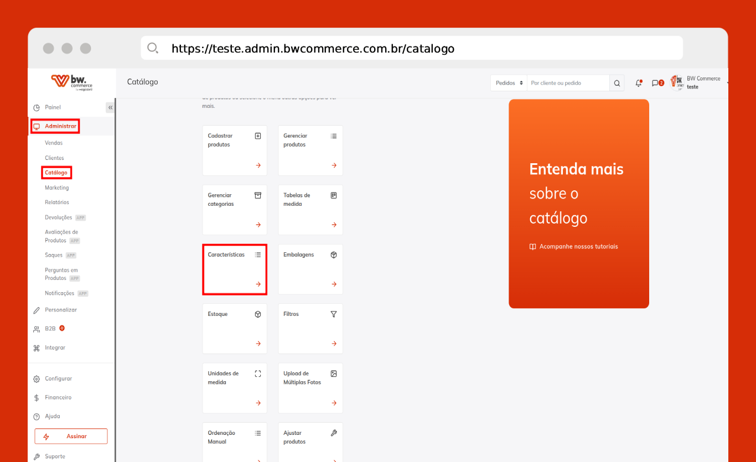Open the Acompanhe nossos tutoriais link
This screenshot has height=462, width=756.
coord(578,247)
